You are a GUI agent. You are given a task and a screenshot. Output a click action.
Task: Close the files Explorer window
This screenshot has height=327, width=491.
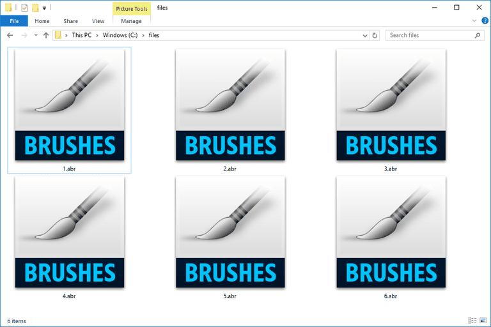pyautogui.click(x=479, y=8)
